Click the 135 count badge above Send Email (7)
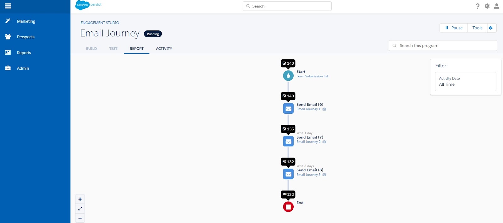This screenshot has height=223, width=503. (x=288, y=129)
